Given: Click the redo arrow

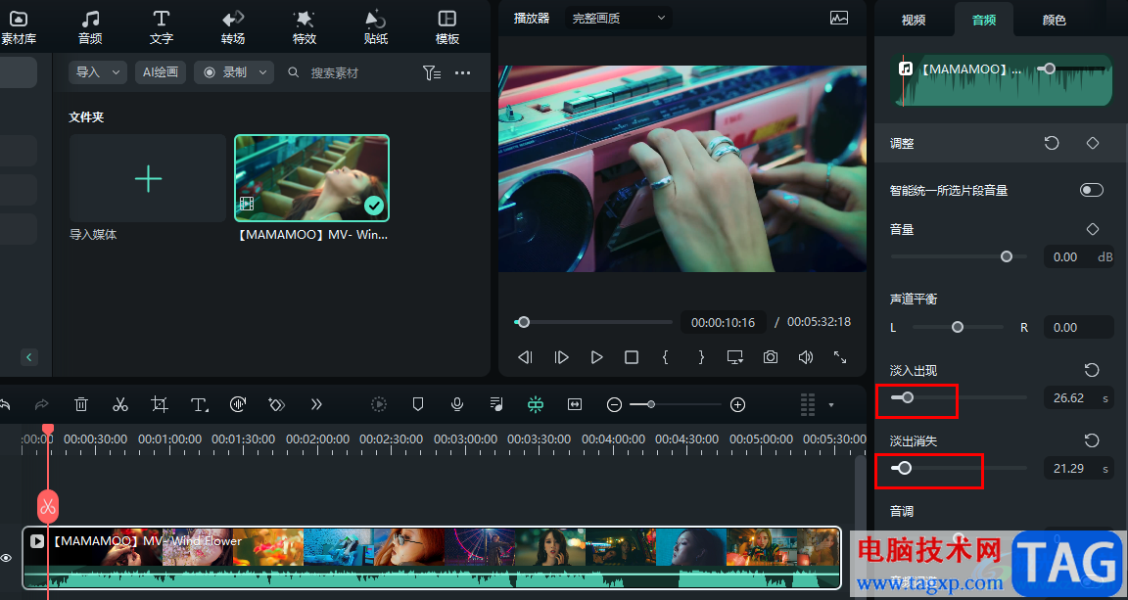Looking at the screenshot, I should (42, 404).
